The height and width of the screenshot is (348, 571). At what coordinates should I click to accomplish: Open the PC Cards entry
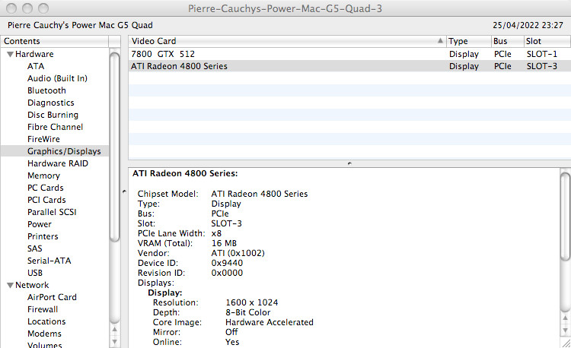tap(46, 188)
